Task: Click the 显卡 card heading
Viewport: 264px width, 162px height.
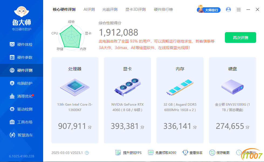Action: 128,69
